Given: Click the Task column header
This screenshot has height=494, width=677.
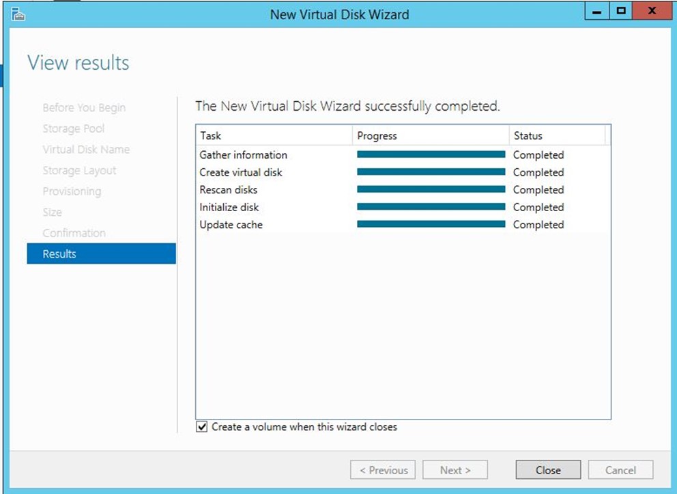Looking at the screenshot, I should coord(274,136).
